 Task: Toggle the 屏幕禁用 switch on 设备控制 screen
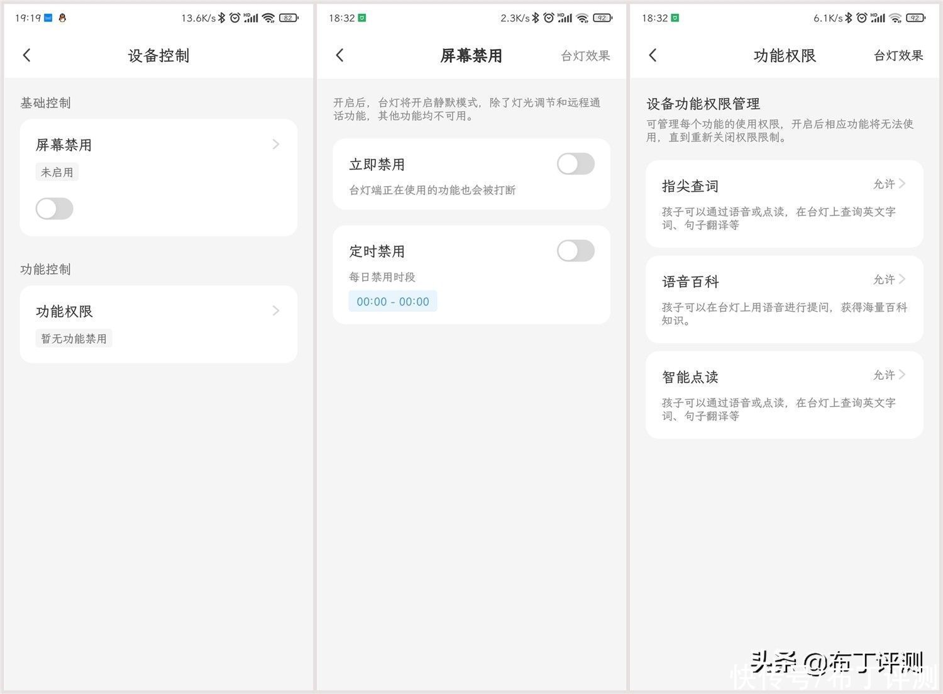coord(55,209)
